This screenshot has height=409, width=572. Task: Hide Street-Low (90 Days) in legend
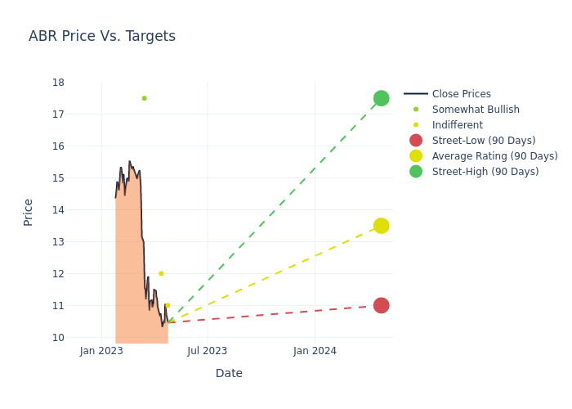[x=483, y=141]
